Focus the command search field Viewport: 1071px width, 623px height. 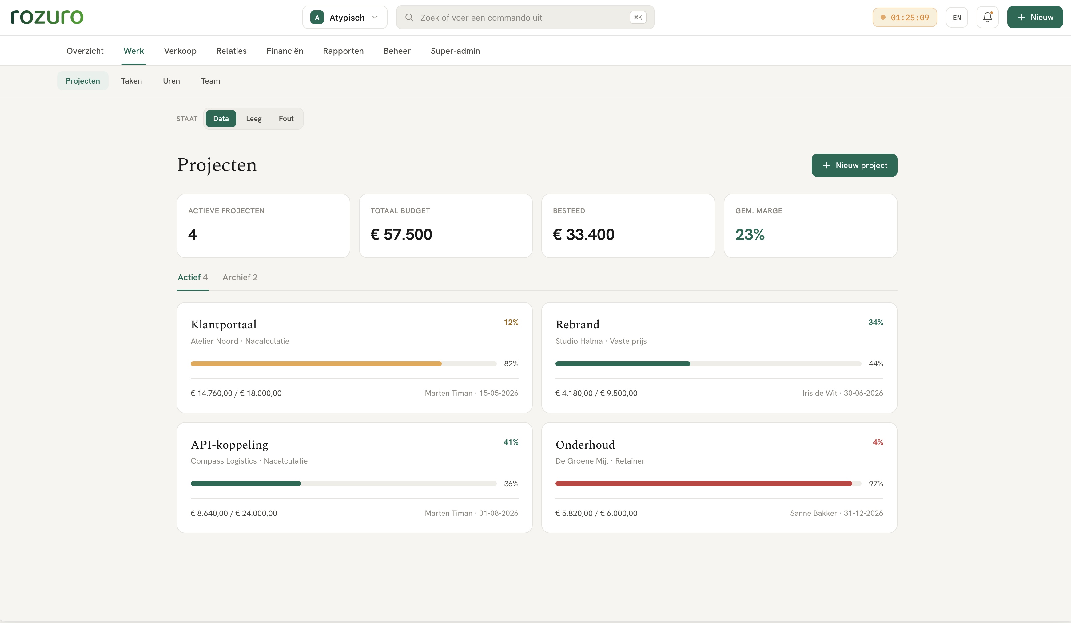coord(525,18)
